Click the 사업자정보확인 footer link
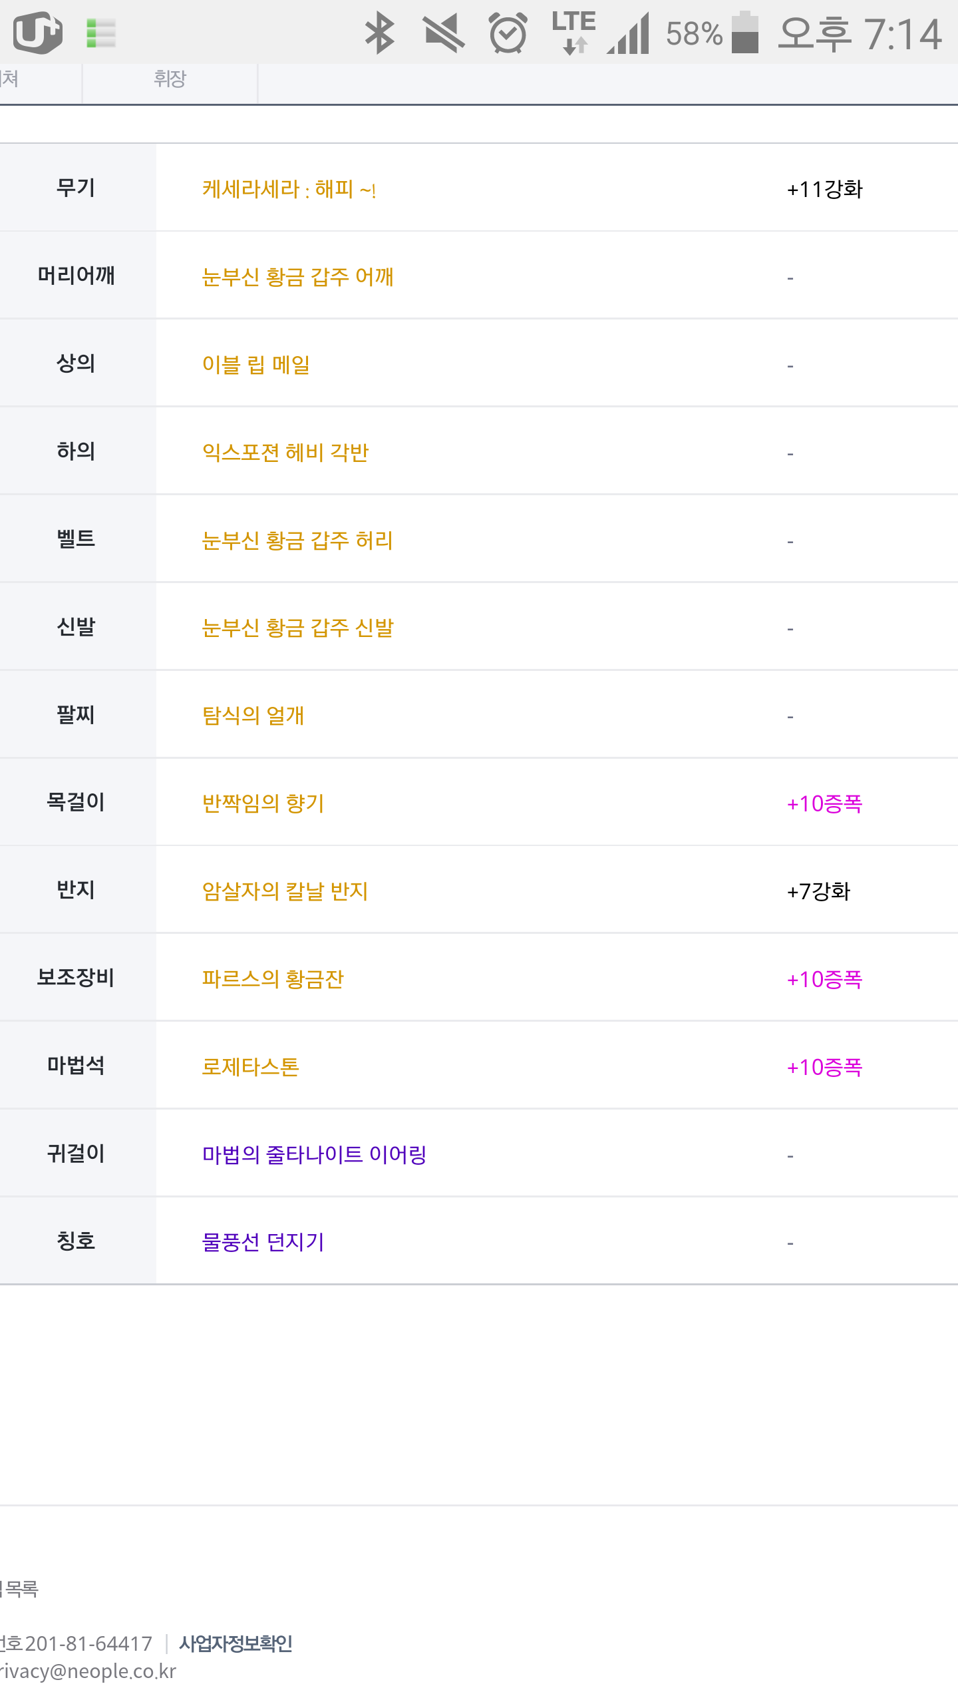Screen dimensions: 958x1704 pyautogui.click(x=236, y=1643)
